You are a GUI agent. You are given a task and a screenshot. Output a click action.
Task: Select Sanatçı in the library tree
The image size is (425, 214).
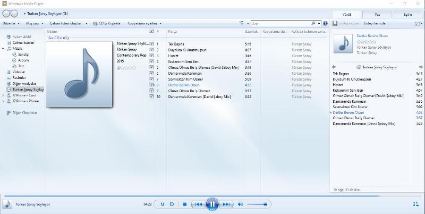[23, 55]
